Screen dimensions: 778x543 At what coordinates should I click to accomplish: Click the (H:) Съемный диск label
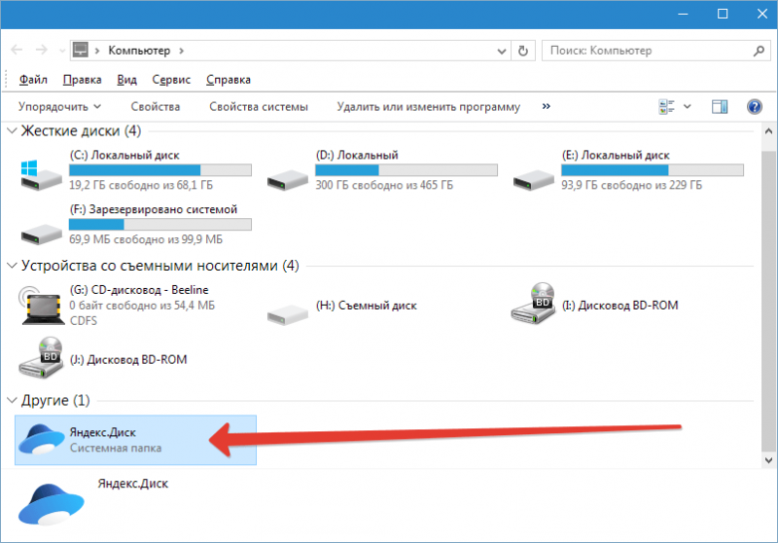[x=367, y=306]
